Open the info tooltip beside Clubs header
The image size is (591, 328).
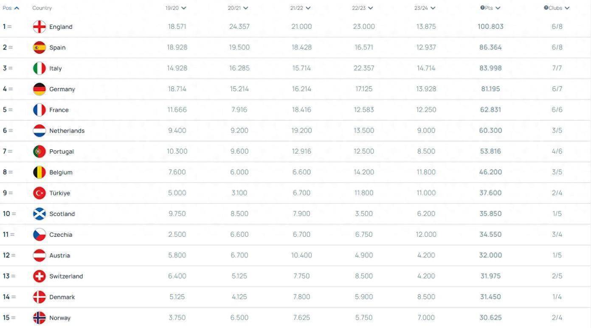click(545, 8)
